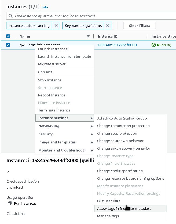176x224 pixels.
Task: Expand Monitor and troubleshoot submenu
Action: tap(64, 150)
